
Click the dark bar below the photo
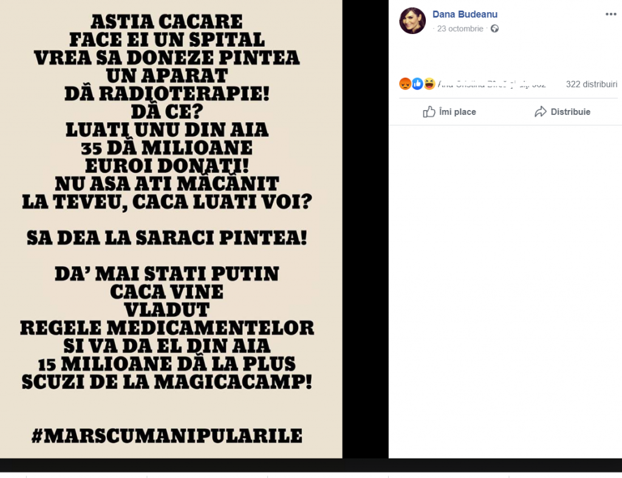tap(311, 465)
